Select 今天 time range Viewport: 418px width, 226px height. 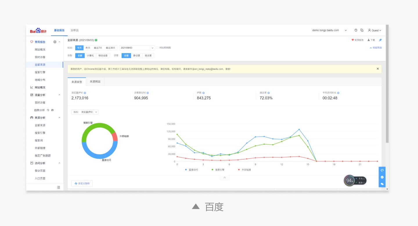(79, 48)
